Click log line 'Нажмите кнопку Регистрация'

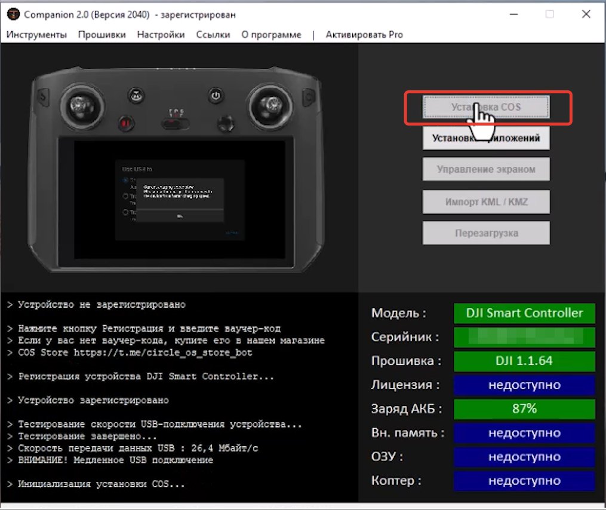[144, 328]
